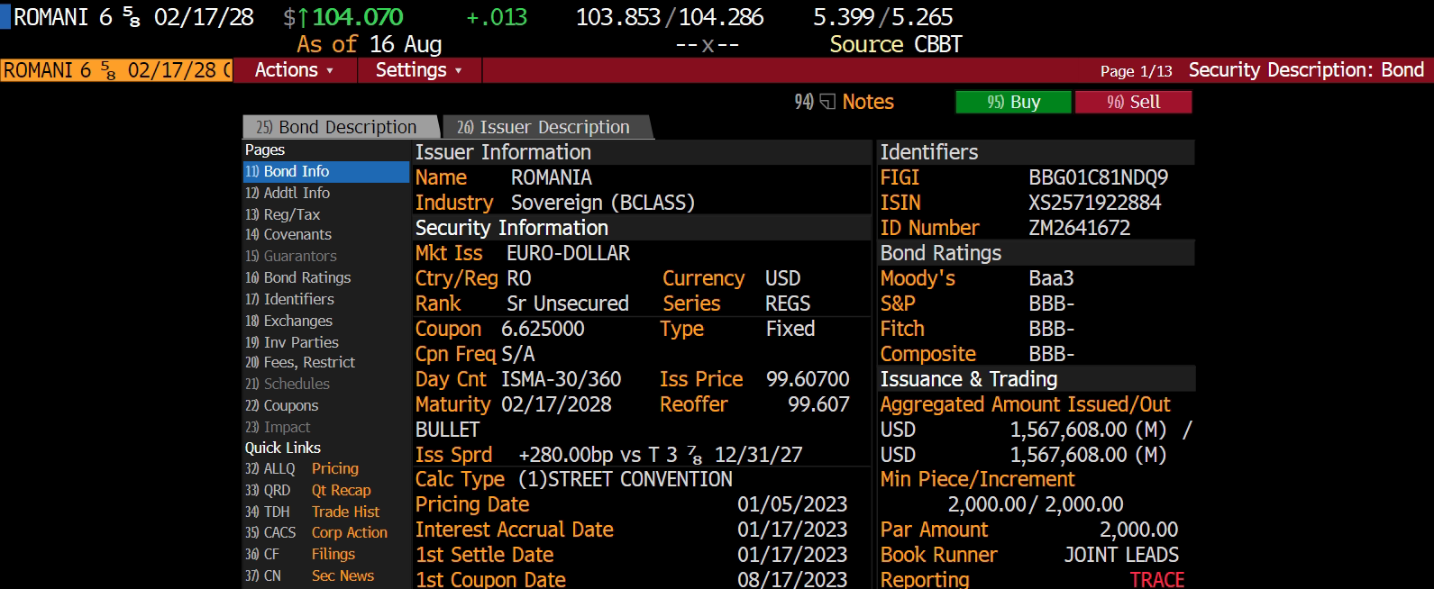The width and height of the screenshot is (1434, 589).
Task: Click the Pricing Date value 01/05/2023
Action: pos(792,504)
